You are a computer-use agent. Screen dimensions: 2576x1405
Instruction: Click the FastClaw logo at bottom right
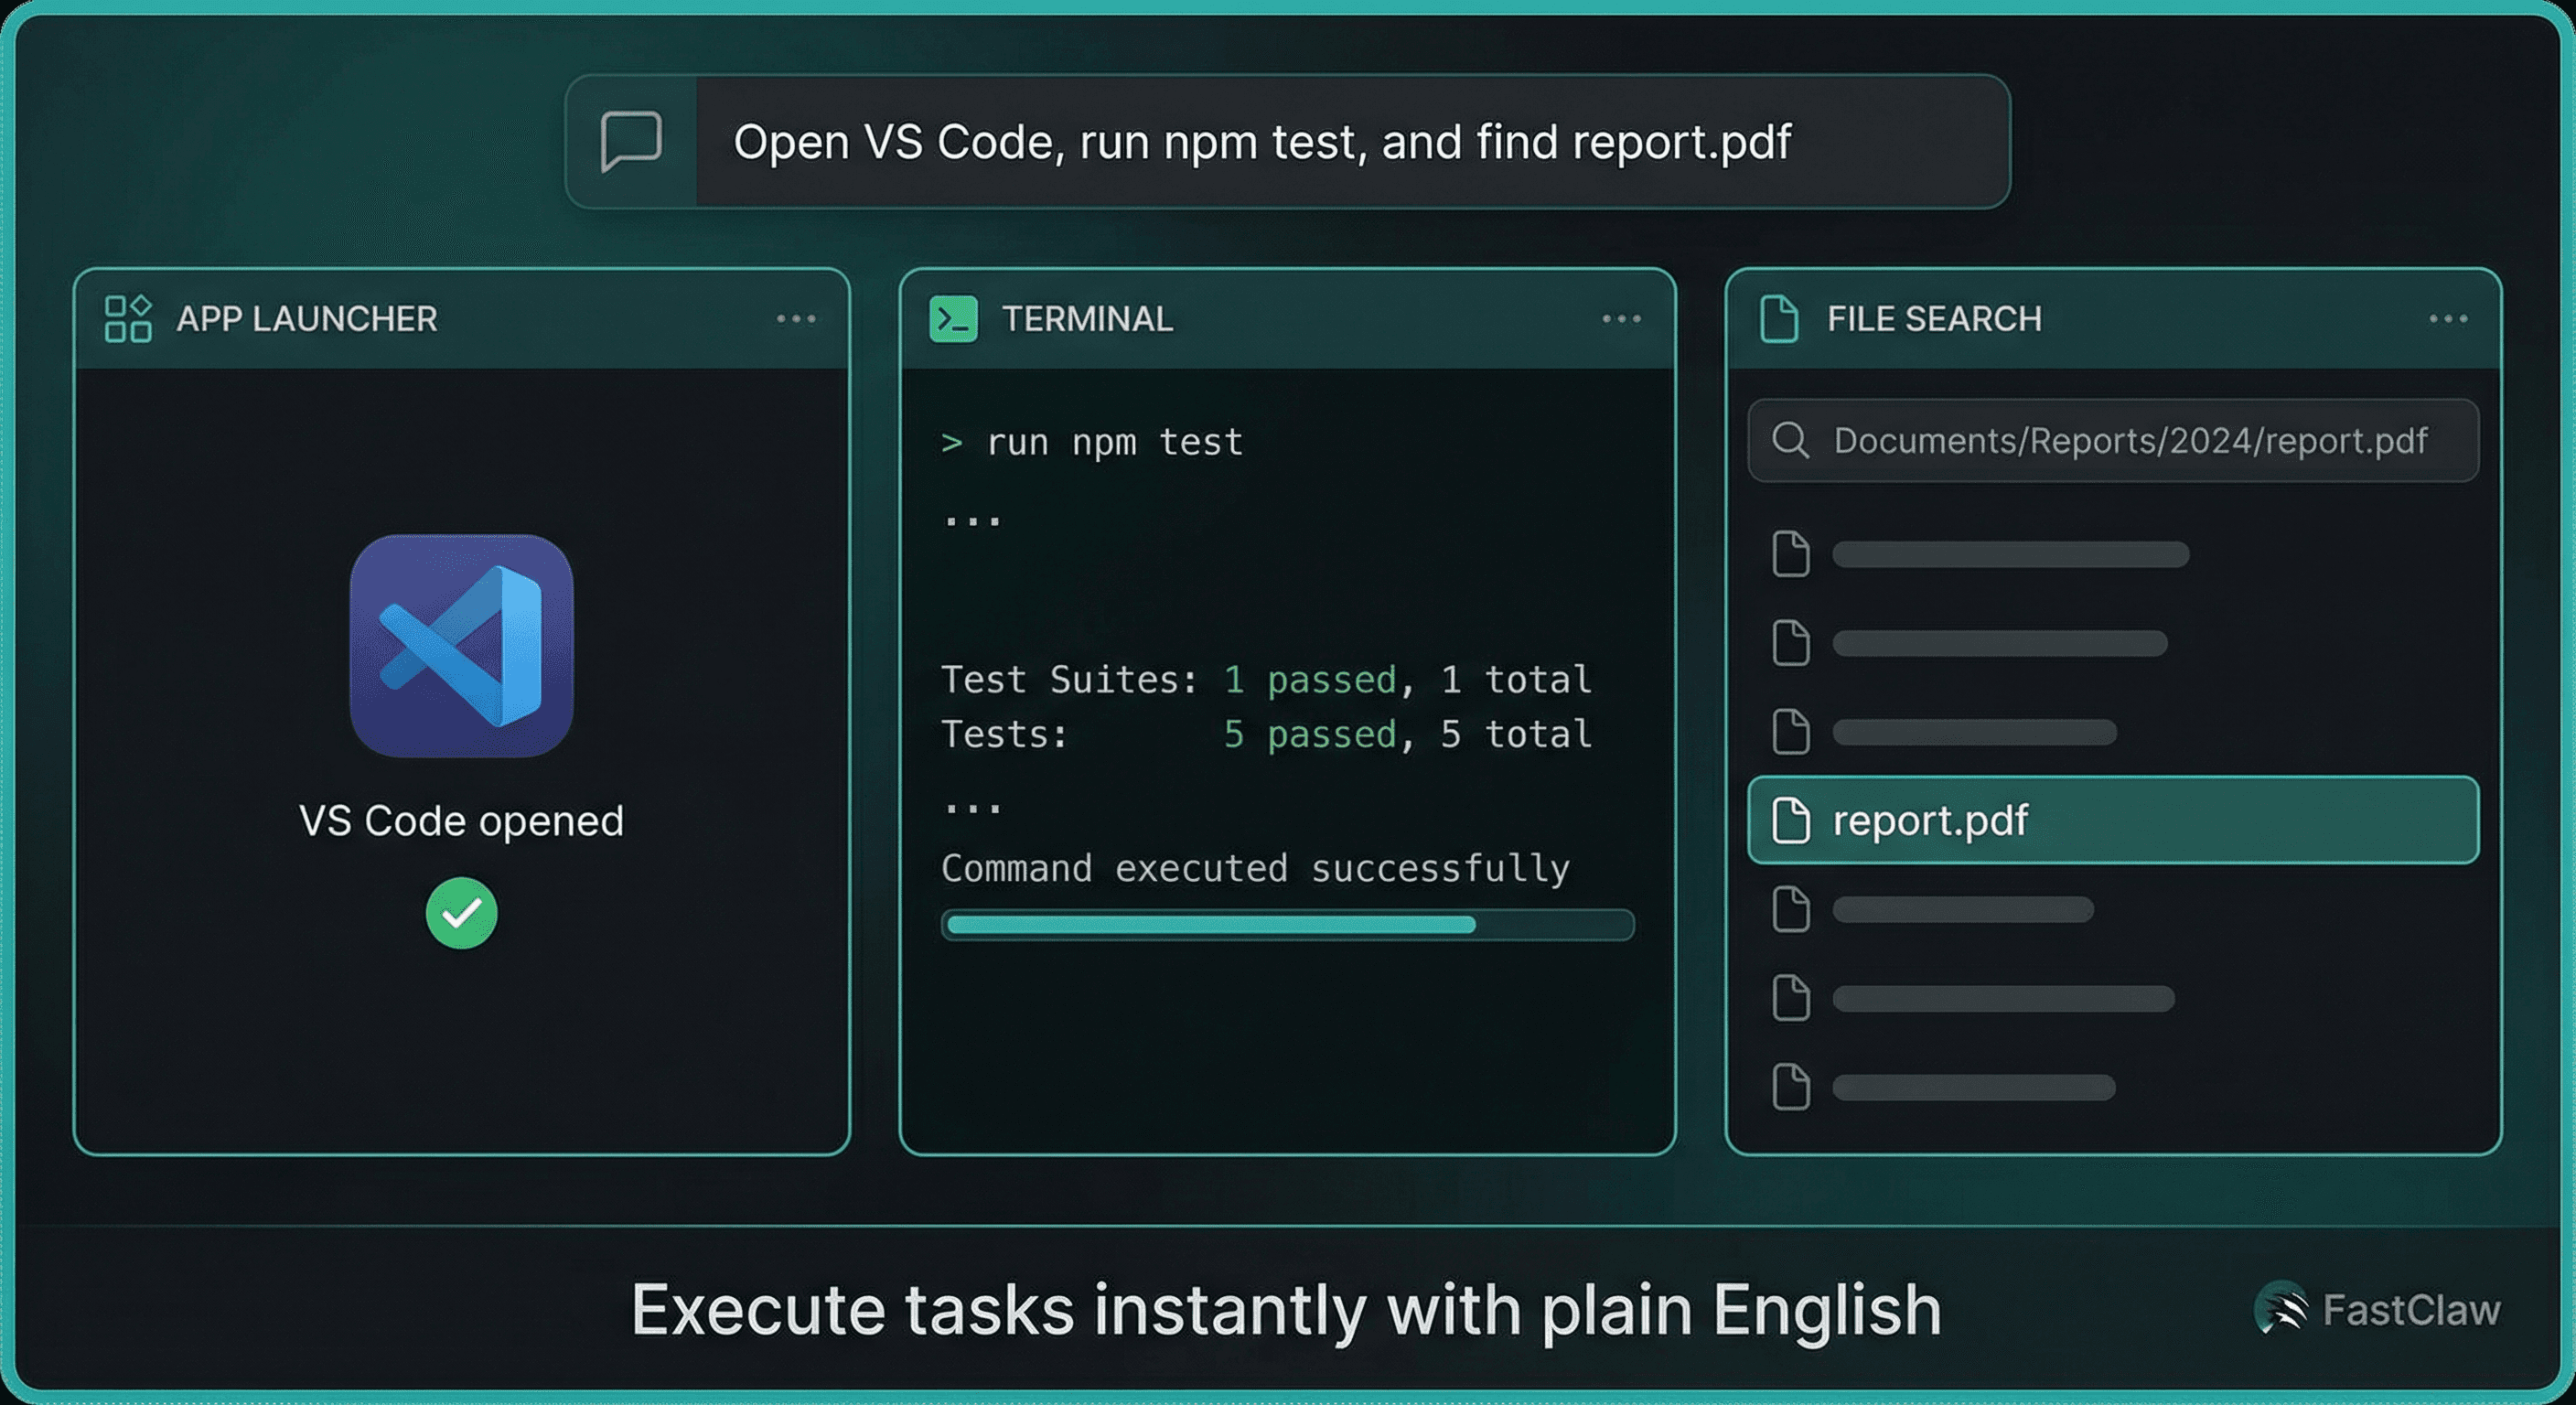point(2283,1308)
